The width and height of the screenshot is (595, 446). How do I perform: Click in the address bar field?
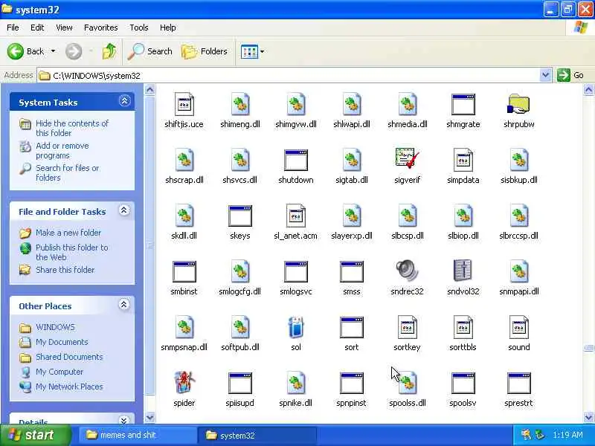(x=289, y=75)
